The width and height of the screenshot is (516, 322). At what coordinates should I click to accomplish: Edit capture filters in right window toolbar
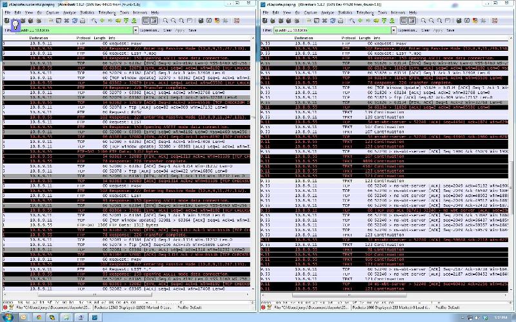[459, 21]
